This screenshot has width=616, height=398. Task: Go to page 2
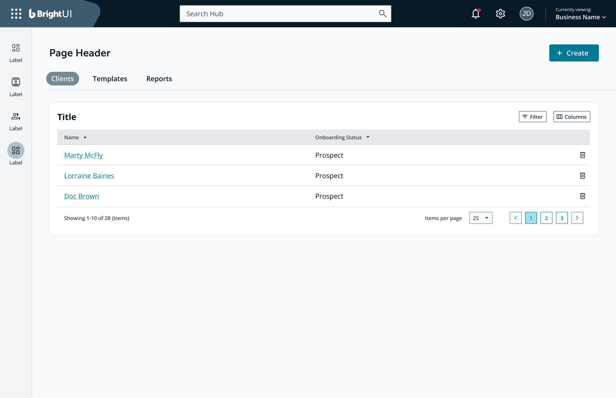546,218
